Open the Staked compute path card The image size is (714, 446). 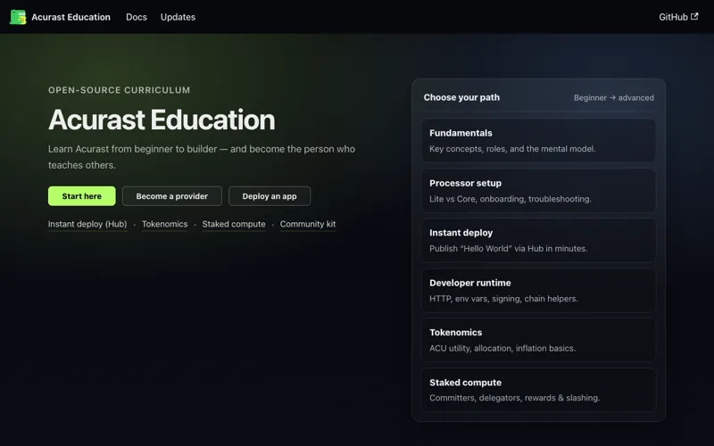point(539,390)
